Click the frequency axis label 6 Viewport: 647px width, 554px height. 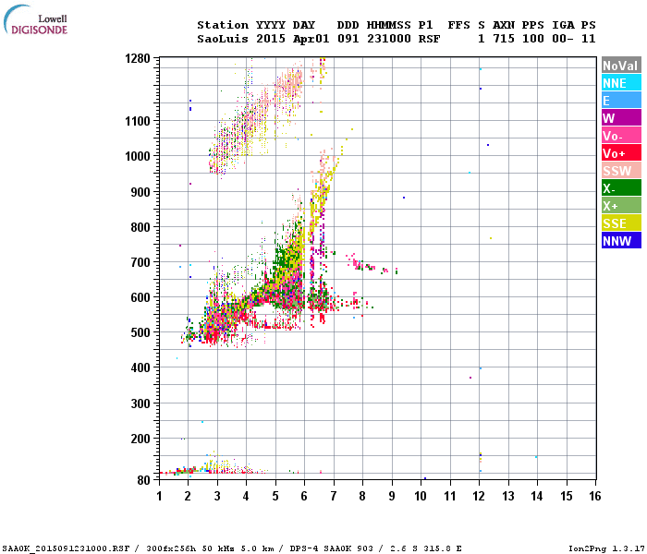(x=304, y=496)
